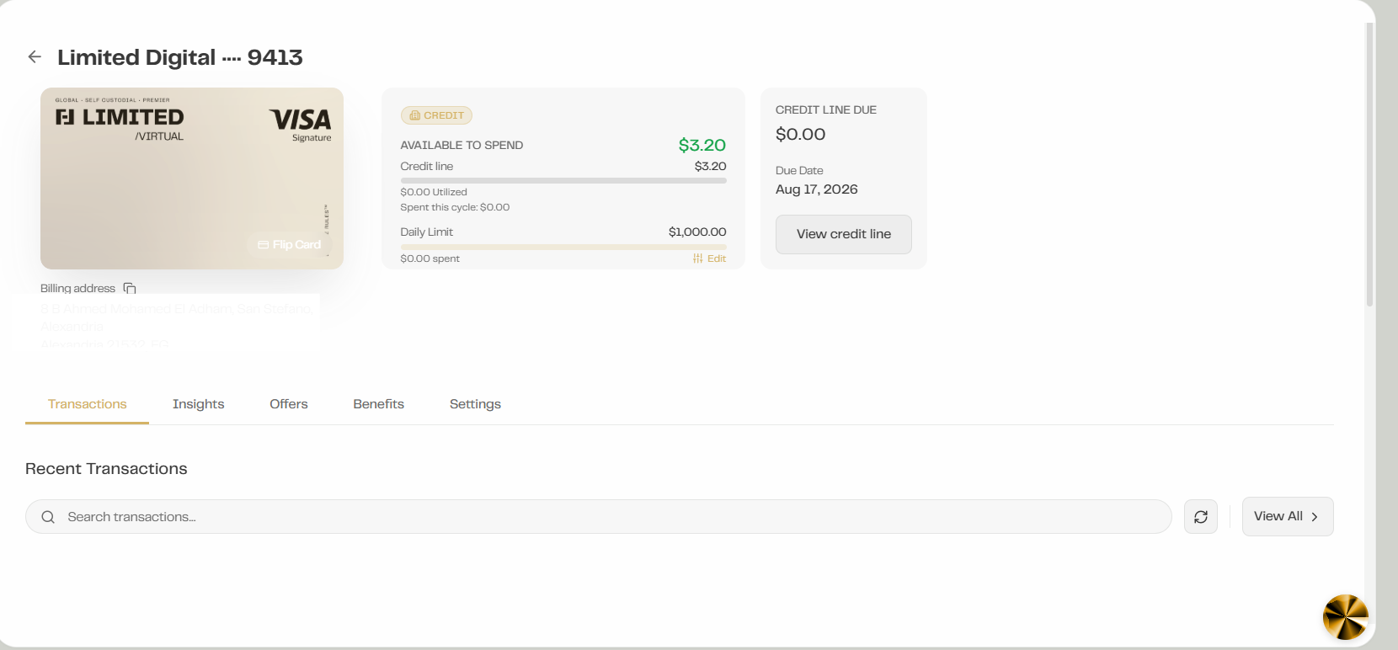Click the daily limit progress bar
Viewport: 1398px width, 650px height.
(563, 247)
